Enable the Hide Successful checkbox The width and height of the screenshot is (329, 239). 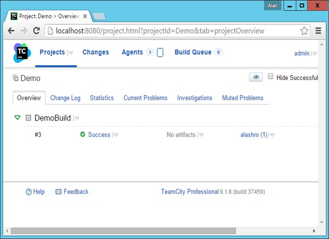click(x=270, y=77)
